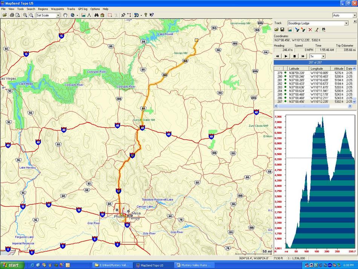Click the profile picture icon in Track panel

pyautogui.click(x=290, y=30)
